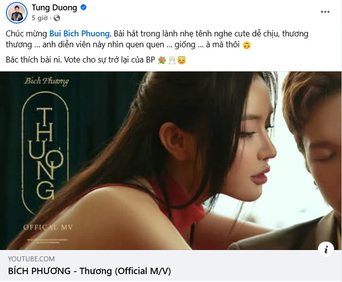The width and height of the screenshot is (342, 282).
Task: Open the Thương MV thumbnail image
Action: click(171, 161)
